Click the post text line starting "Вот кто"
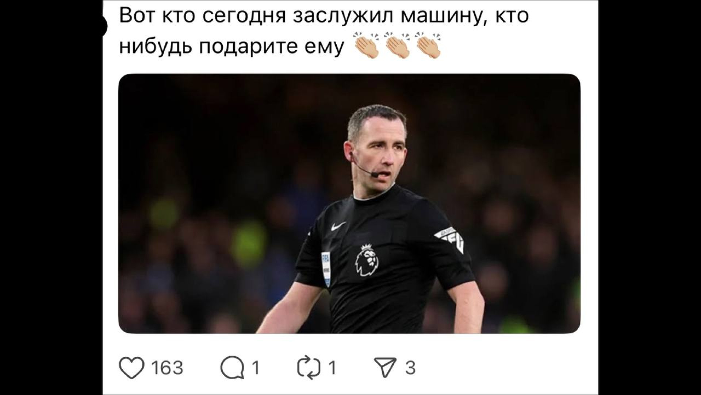The width and height of the screenshot is (701, 395). coord(324,15)
